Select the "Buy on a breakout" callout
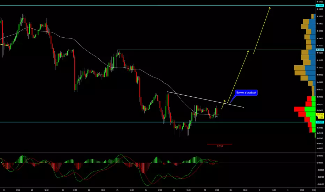Image resolution: width=325 pixels, height=192 pixels. point(246,93)
